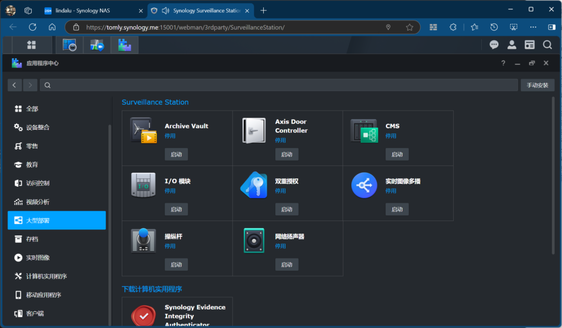This screenshot has width=562, height=328.
Task: Select the 设备整合 category
Action: [57, 127]
